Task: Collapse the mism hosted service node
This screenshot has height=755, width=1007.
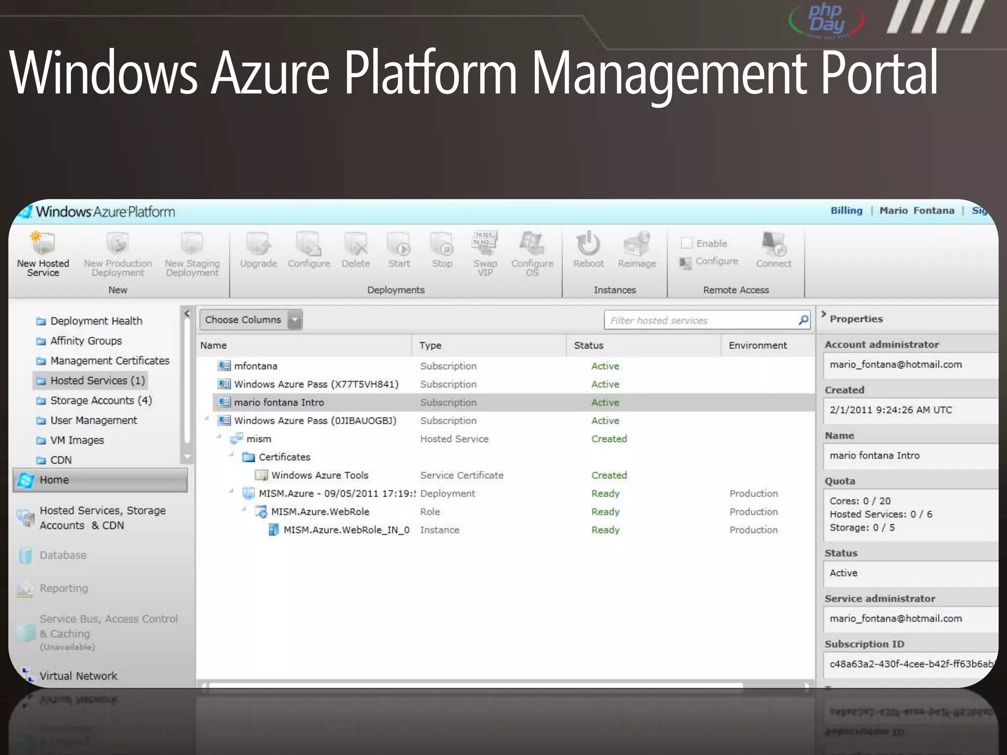Action: 219,436
